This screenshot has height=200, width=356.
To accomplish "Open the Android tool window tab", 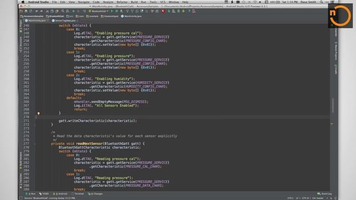I will 60,194.
